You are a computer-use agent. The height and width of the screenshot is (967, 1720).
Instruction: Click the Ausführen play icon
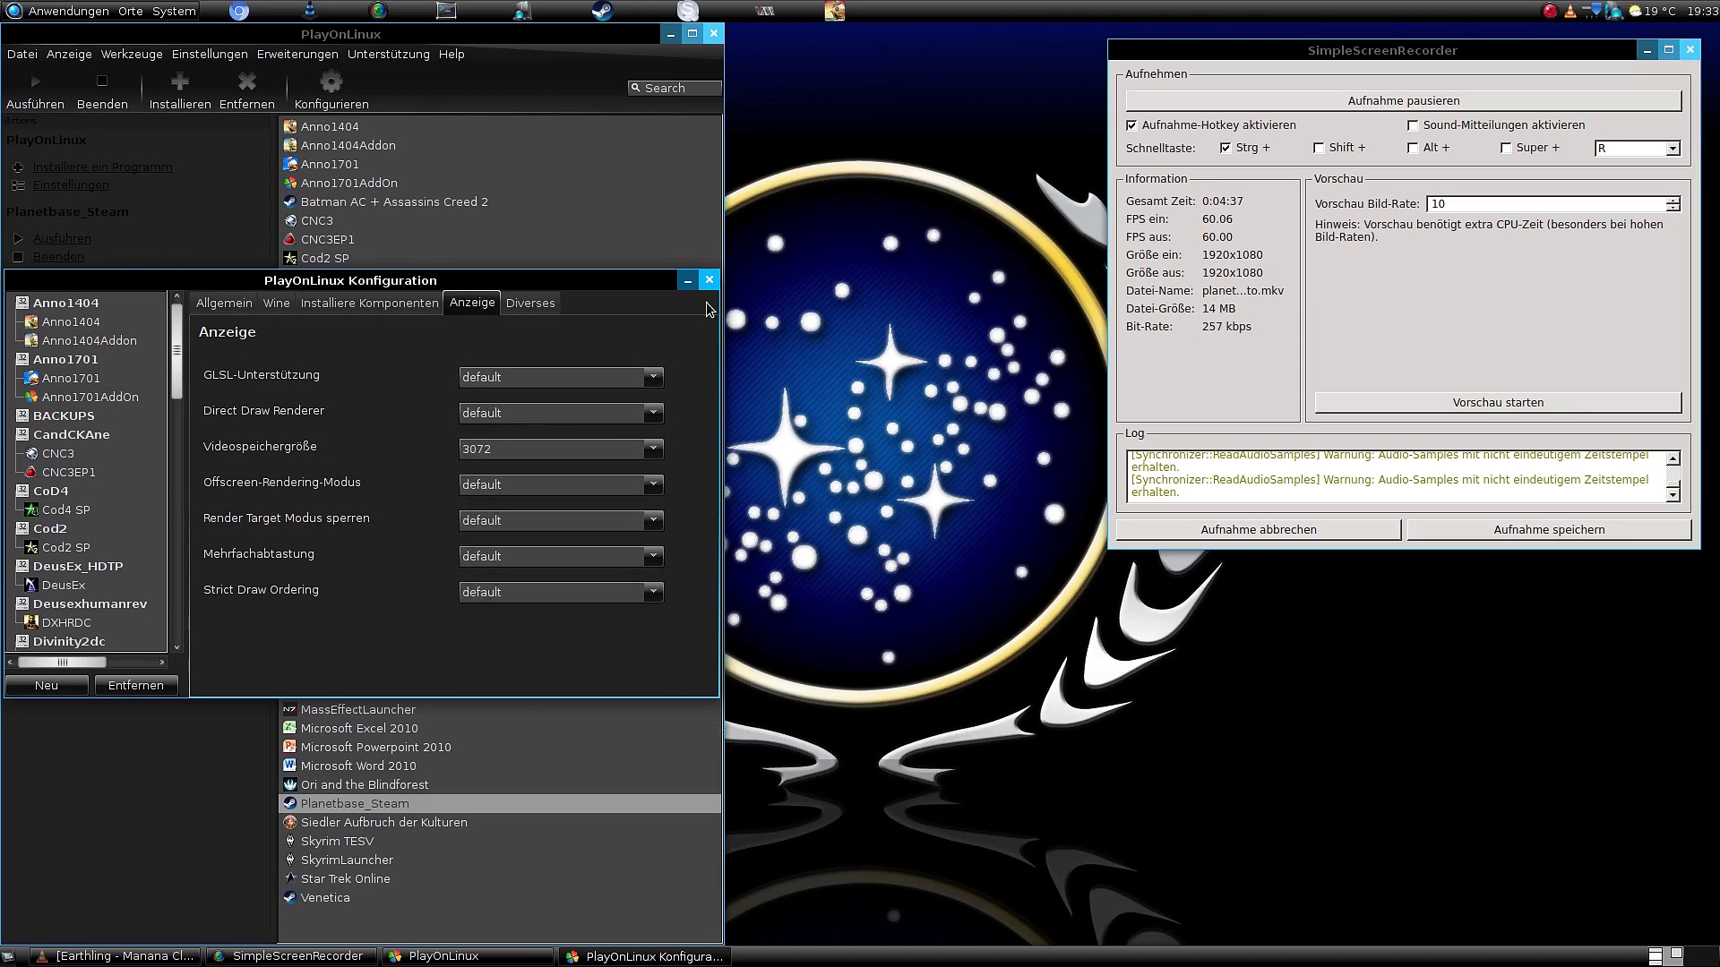[x=36, y=82]
